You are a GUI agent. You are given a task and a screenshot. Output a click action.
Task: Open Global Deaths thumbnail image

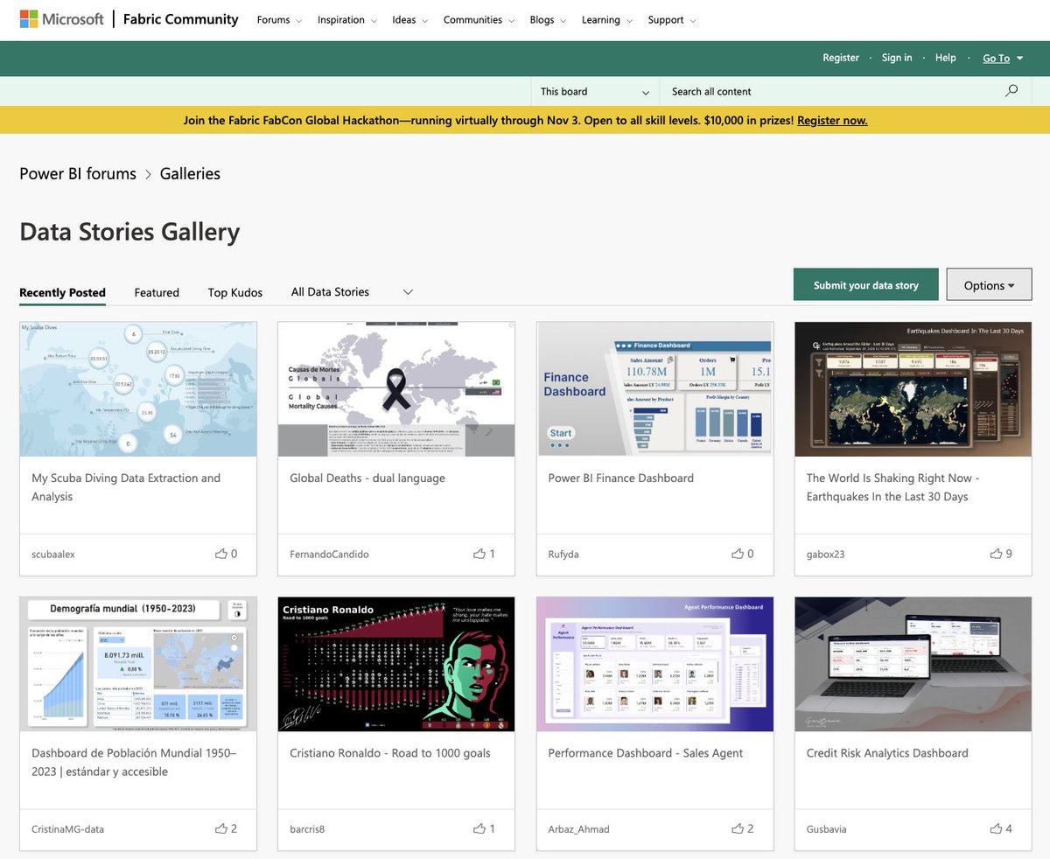point(396,389)
